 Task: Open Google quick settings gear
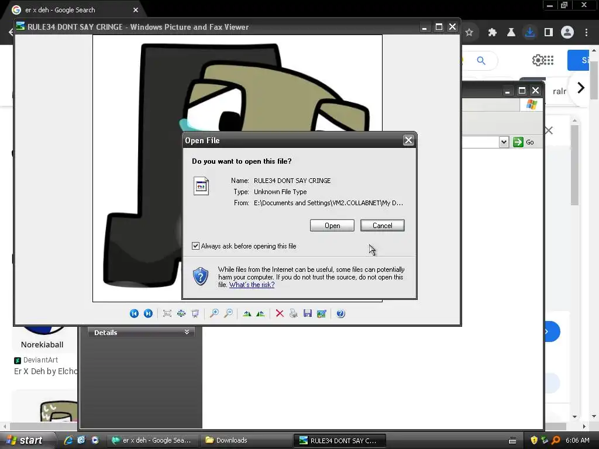pyautogui.click(x=538, y=60)
